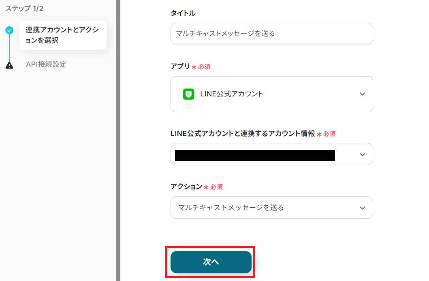Screen dimensions: 429x281
Task: Expand the アクション dropdown chevron
Action: click(362, 208)
